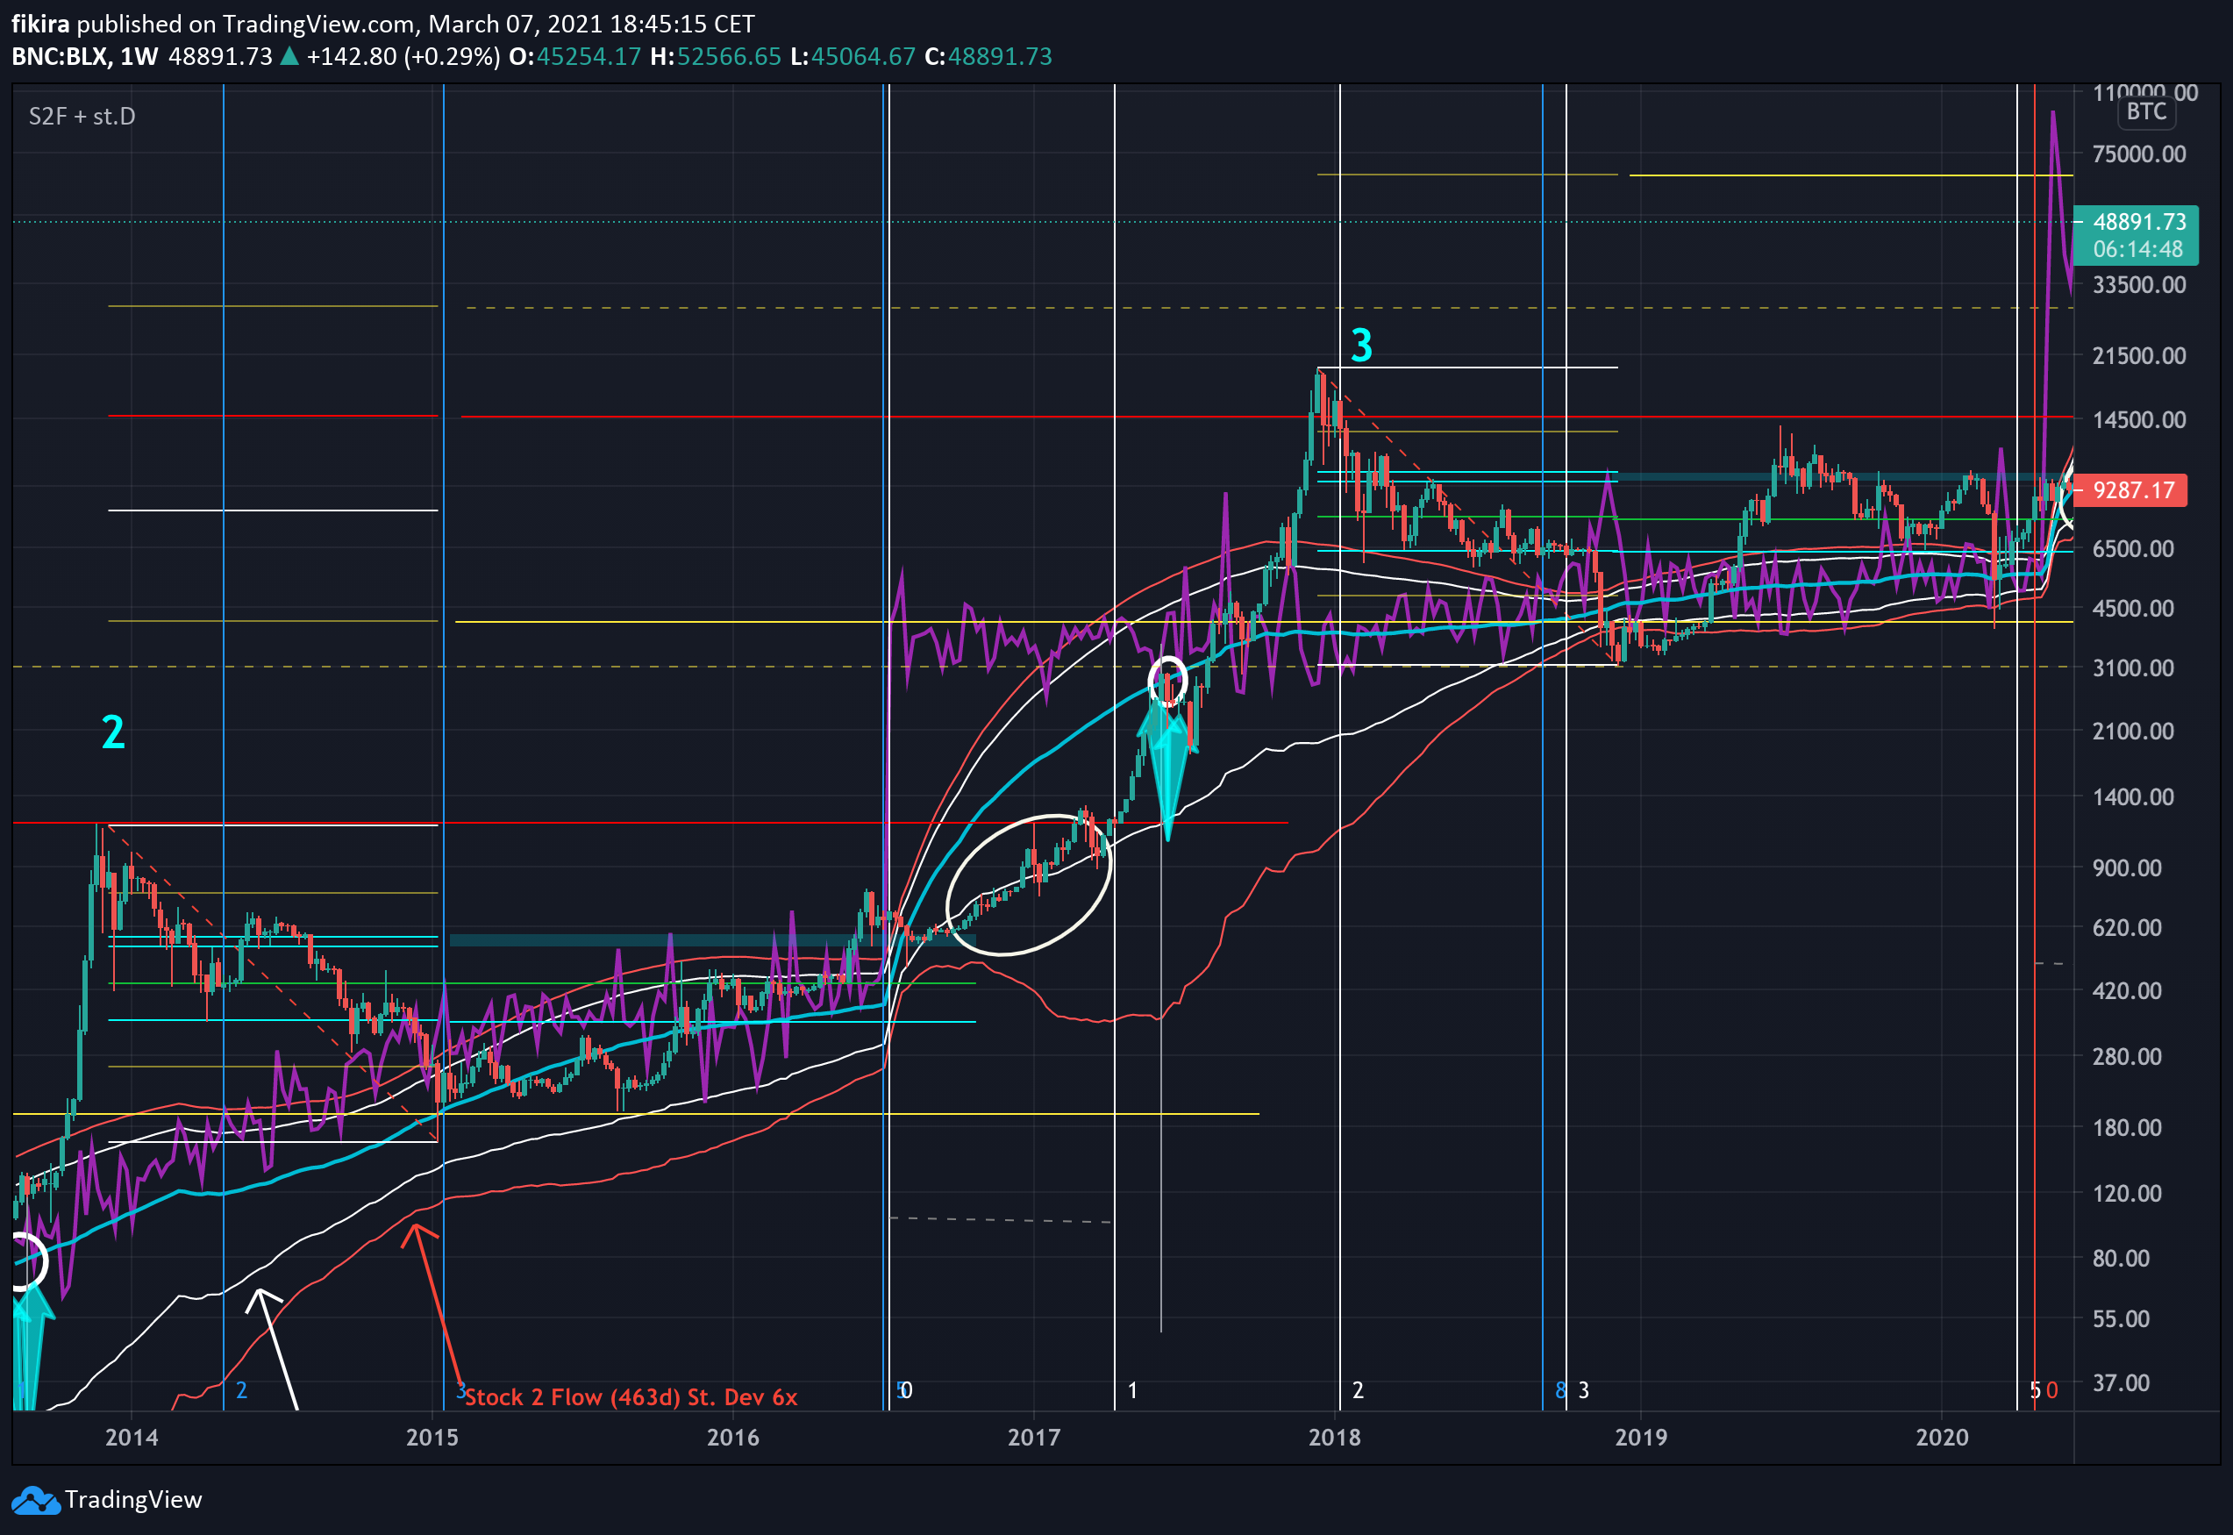Click the '180.00' price axis label
The width and height of the screenshot is (2233, 1535).
[2127, 1128]
